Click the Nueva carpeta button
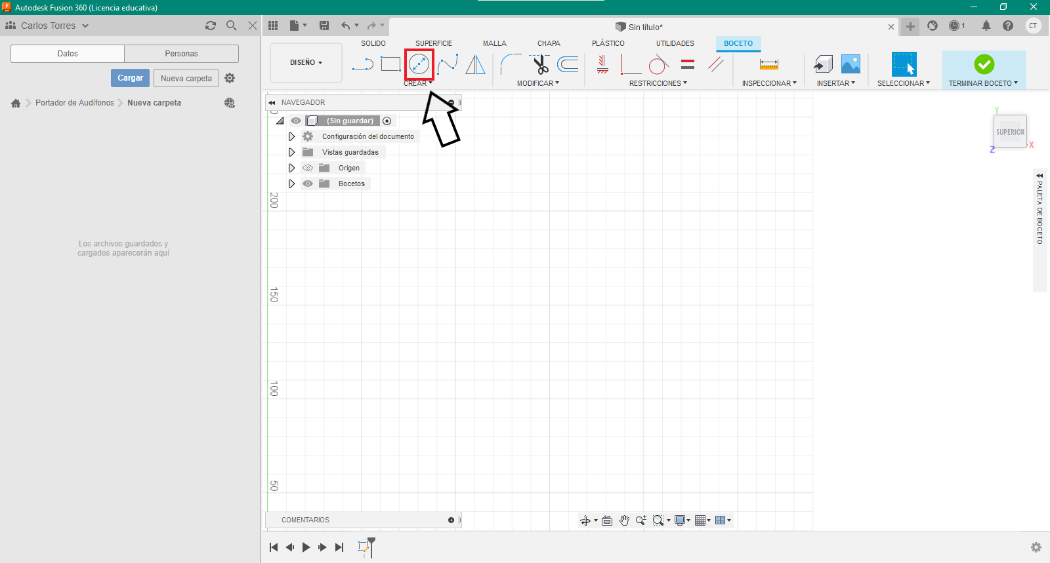 186,78
